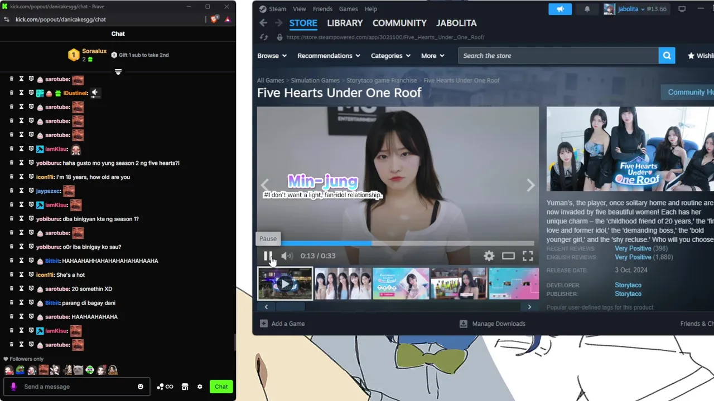
Task: Select the bar scene screenshot thumbnail
Action: pos(459,283)
